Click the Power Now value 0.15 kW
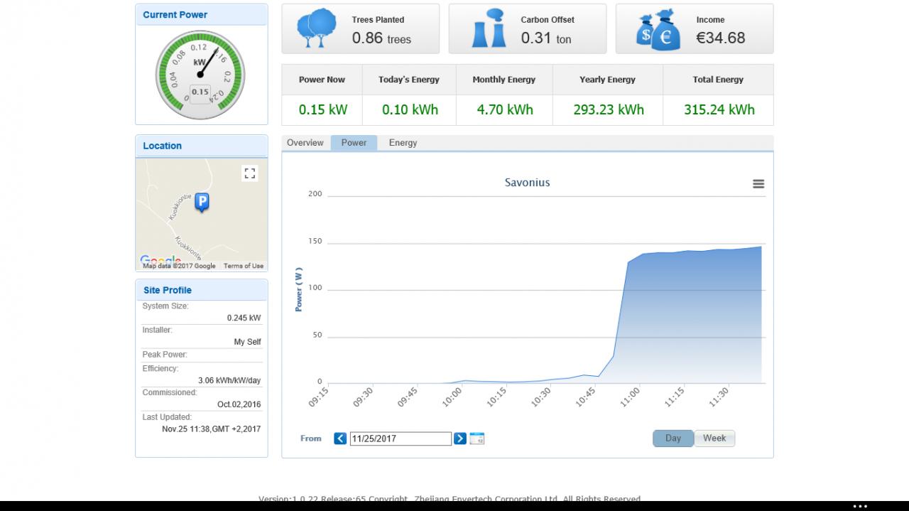Screen dimensions: 909x511 pyautogui.click(x=322, y=109)
